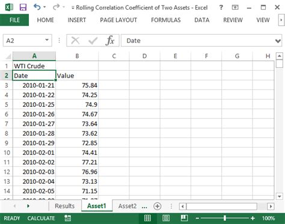Switch to the INSERT ribbon tab
This screenshot has width=285, height=224.
[x=77, y=20]
